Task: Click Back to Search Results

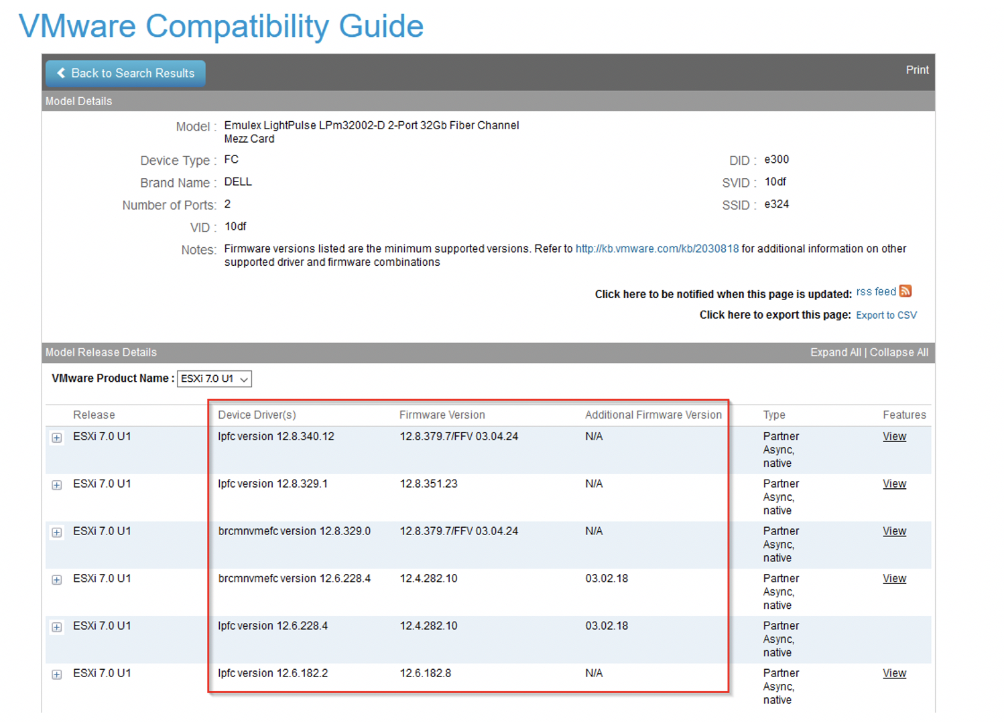Action: point(125,73)
